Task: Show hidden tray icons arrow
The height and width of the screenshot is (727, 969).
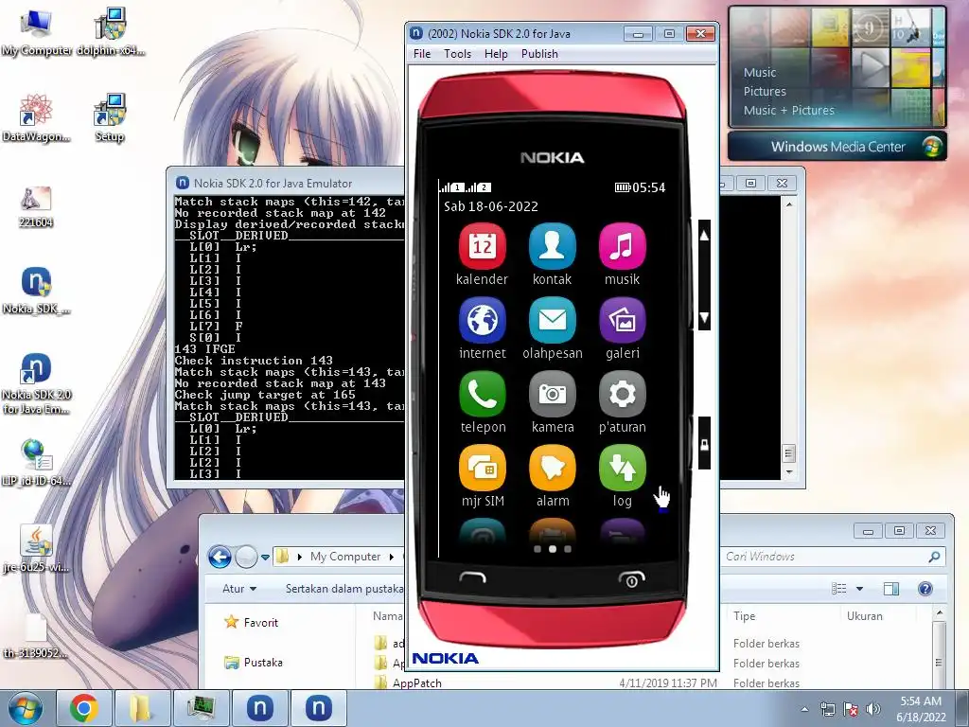Action: 804,709
